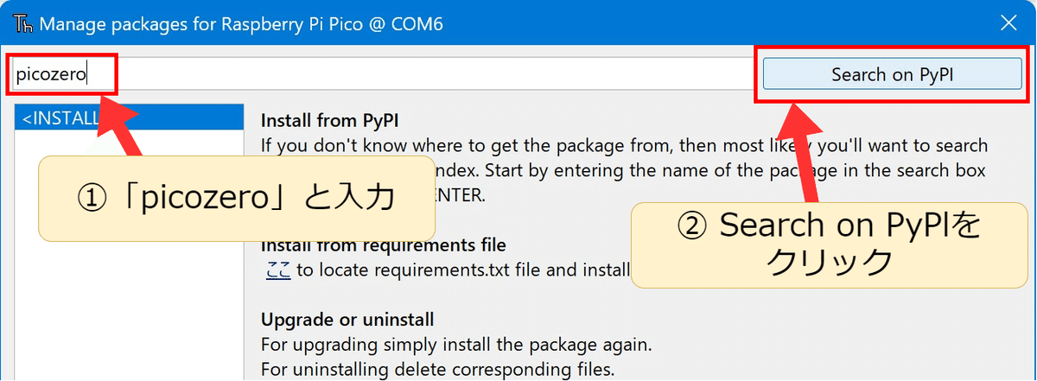The image size is (1037, 381).
Task: Click the Thonny icon in the title bar
Action: point(23,23)
